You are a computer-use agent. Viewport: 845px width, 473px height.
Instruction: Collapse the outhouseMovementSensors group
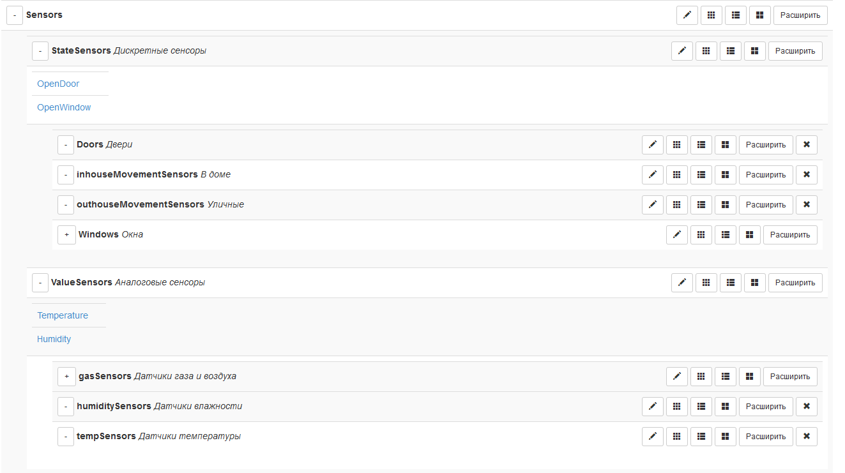pyautogui.click(x=66, y=205)
